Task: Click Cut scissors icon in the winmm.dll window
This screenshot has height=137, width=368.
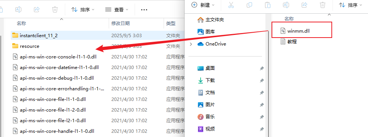Action: (231, 5)
